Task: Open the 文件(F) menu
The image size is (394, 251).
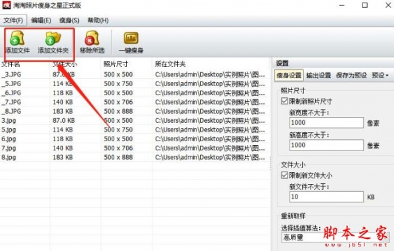Action: point(13,20)
